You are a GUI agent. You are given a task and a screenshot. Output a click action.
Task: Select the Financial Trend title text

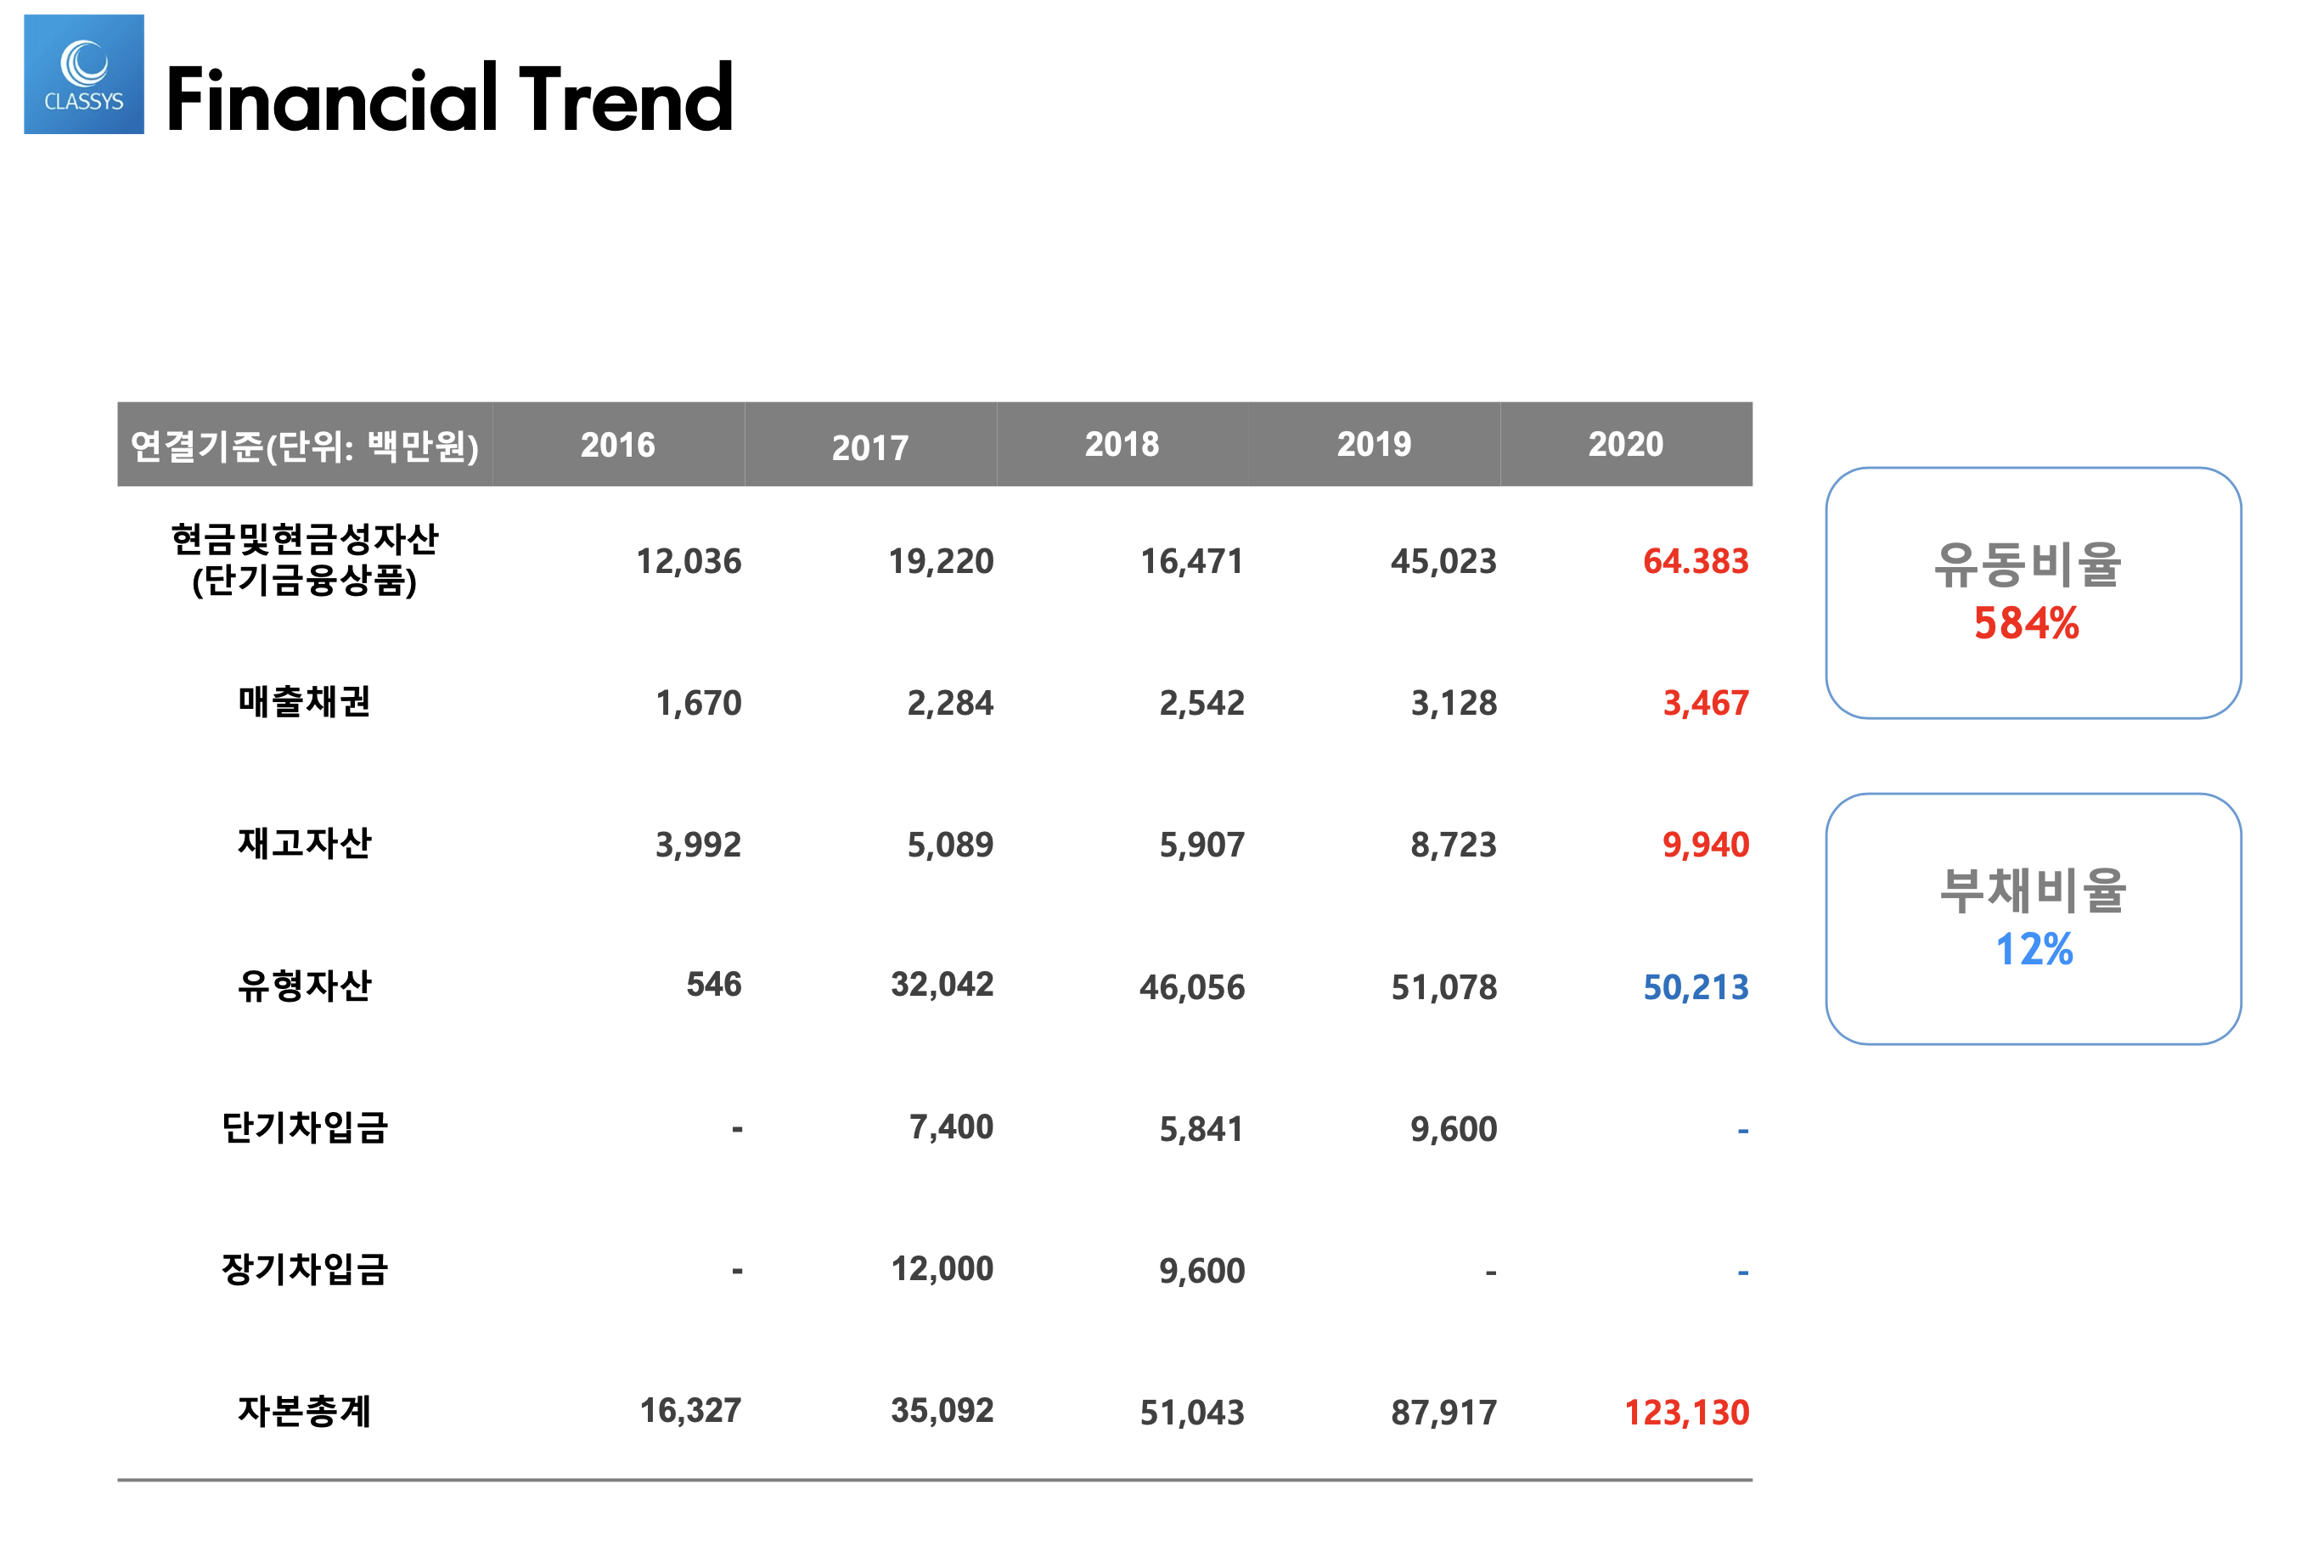pos(449,97)
